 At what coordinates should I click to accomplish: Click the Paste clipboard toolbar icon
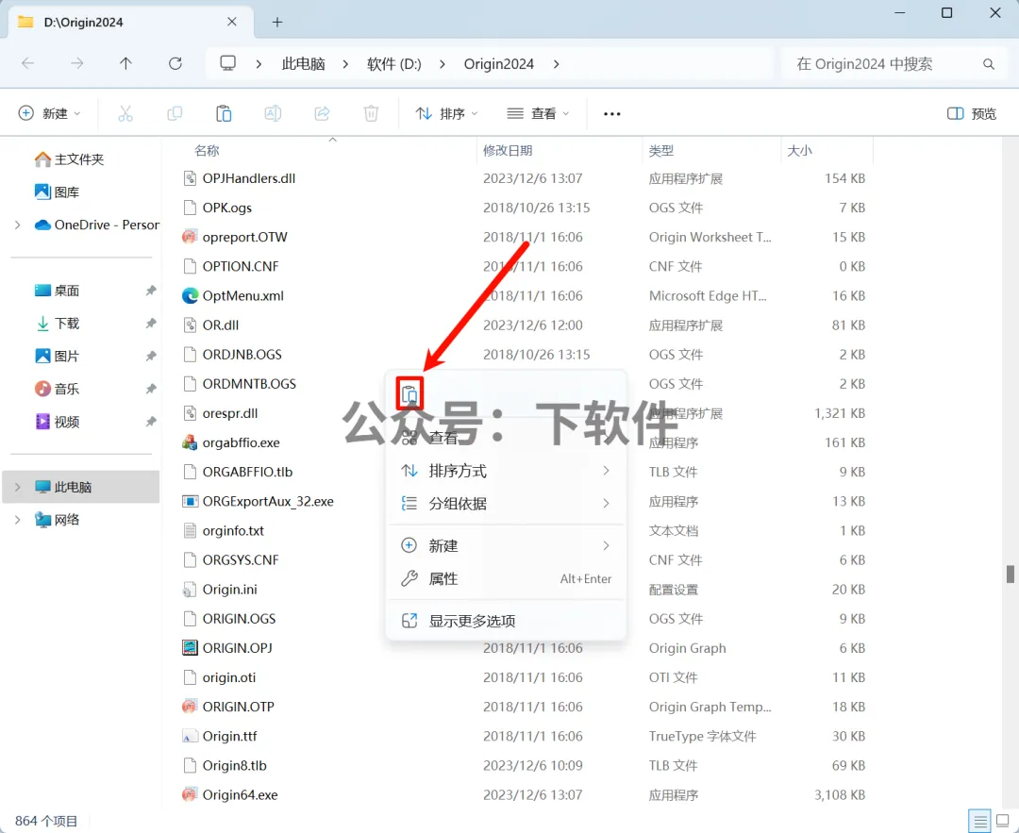click(224, 114)
